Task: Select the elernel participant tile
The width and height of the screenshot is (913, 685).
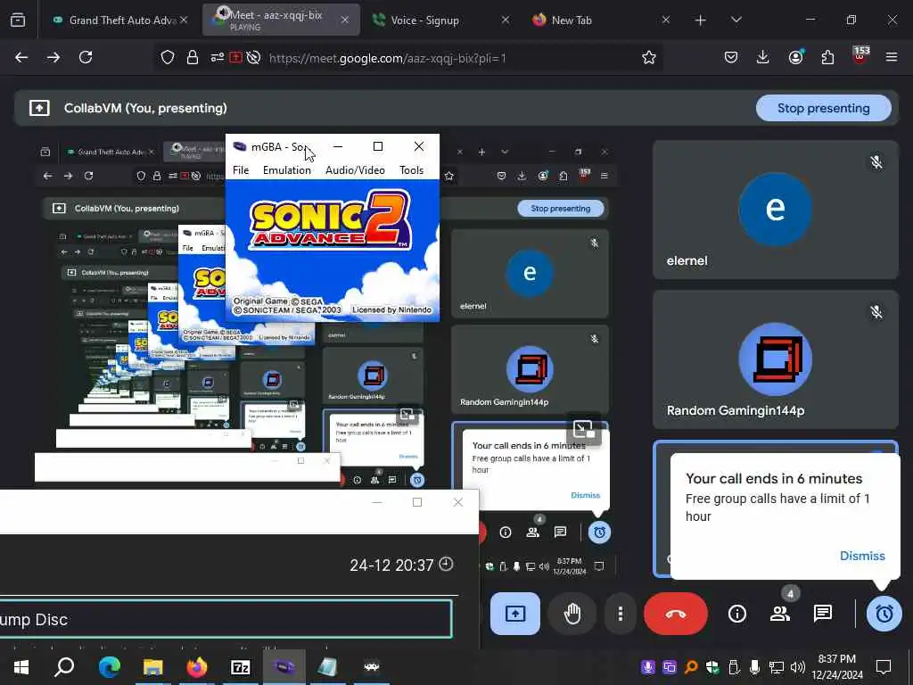Action: click(776, 210)
